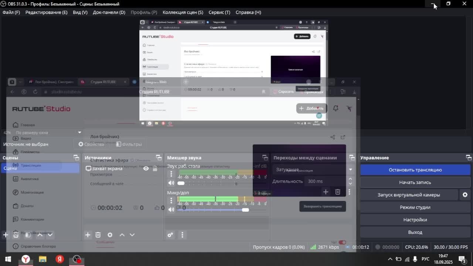This screenshot has height=266, width=473.
Task: Click the CPU: 20.6% status entry
Action: (416, 247)
